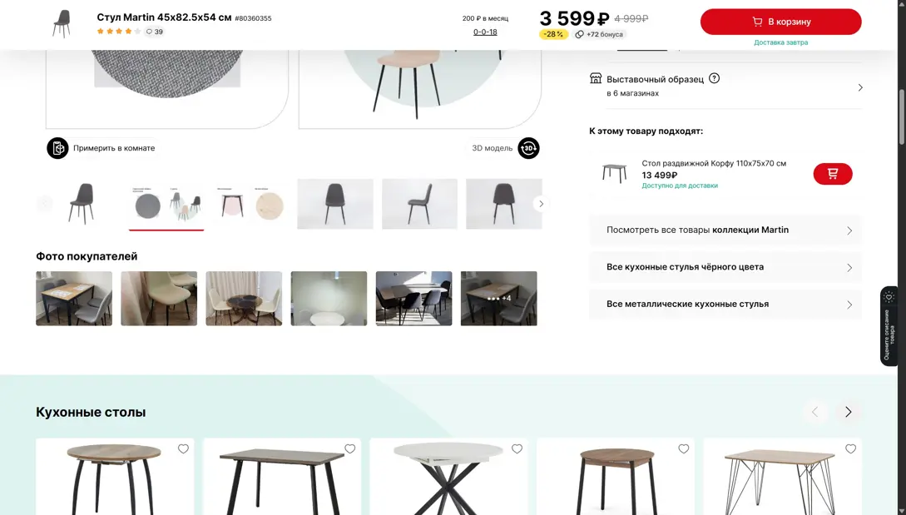Screen dimensions: 906x515
Task: Open the customer photo marked +4
Action: (498, 298)
